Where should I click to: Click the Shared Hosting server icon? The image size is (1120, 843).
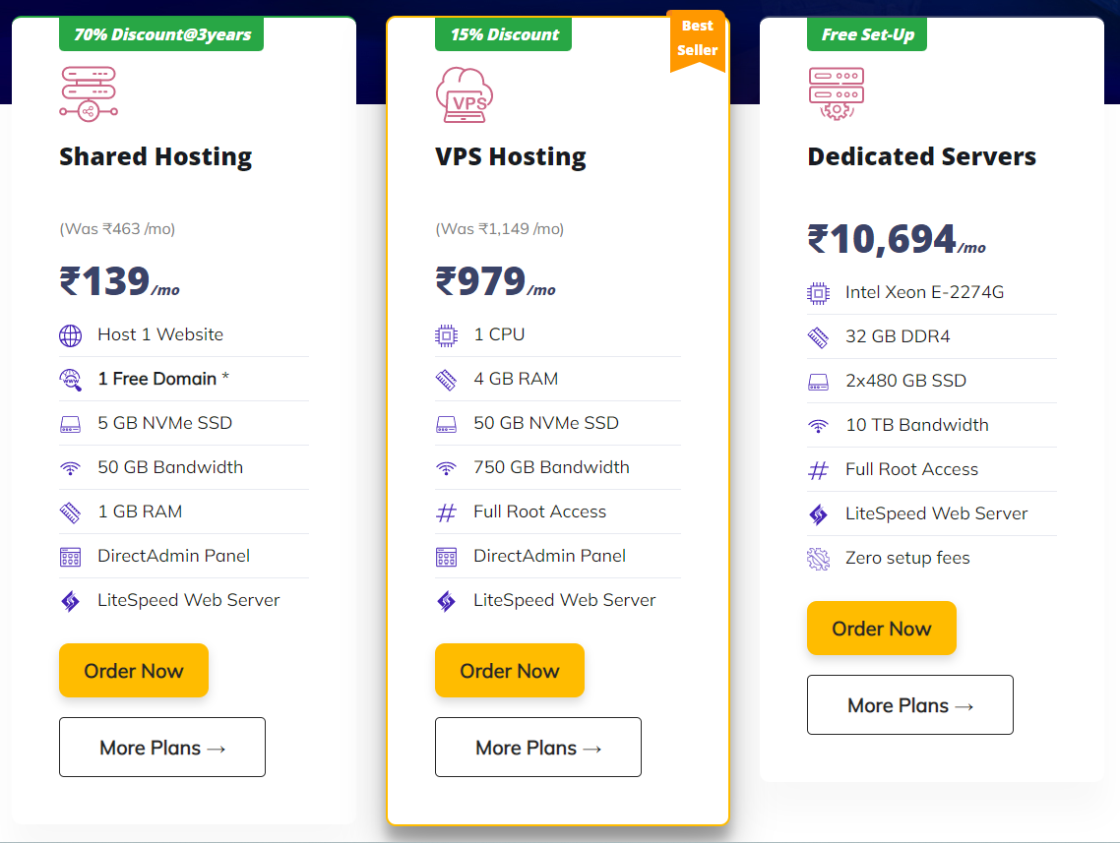point(89,94)
